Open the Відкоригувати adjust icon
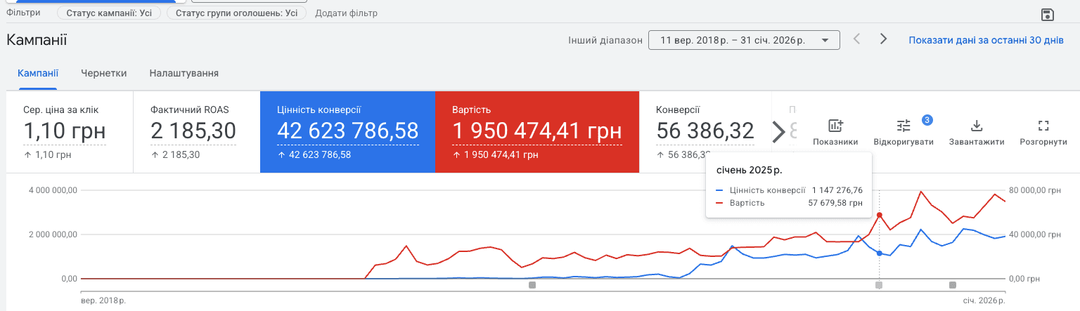This screenshot has width=1080, height=311. (x=904, y=126)
